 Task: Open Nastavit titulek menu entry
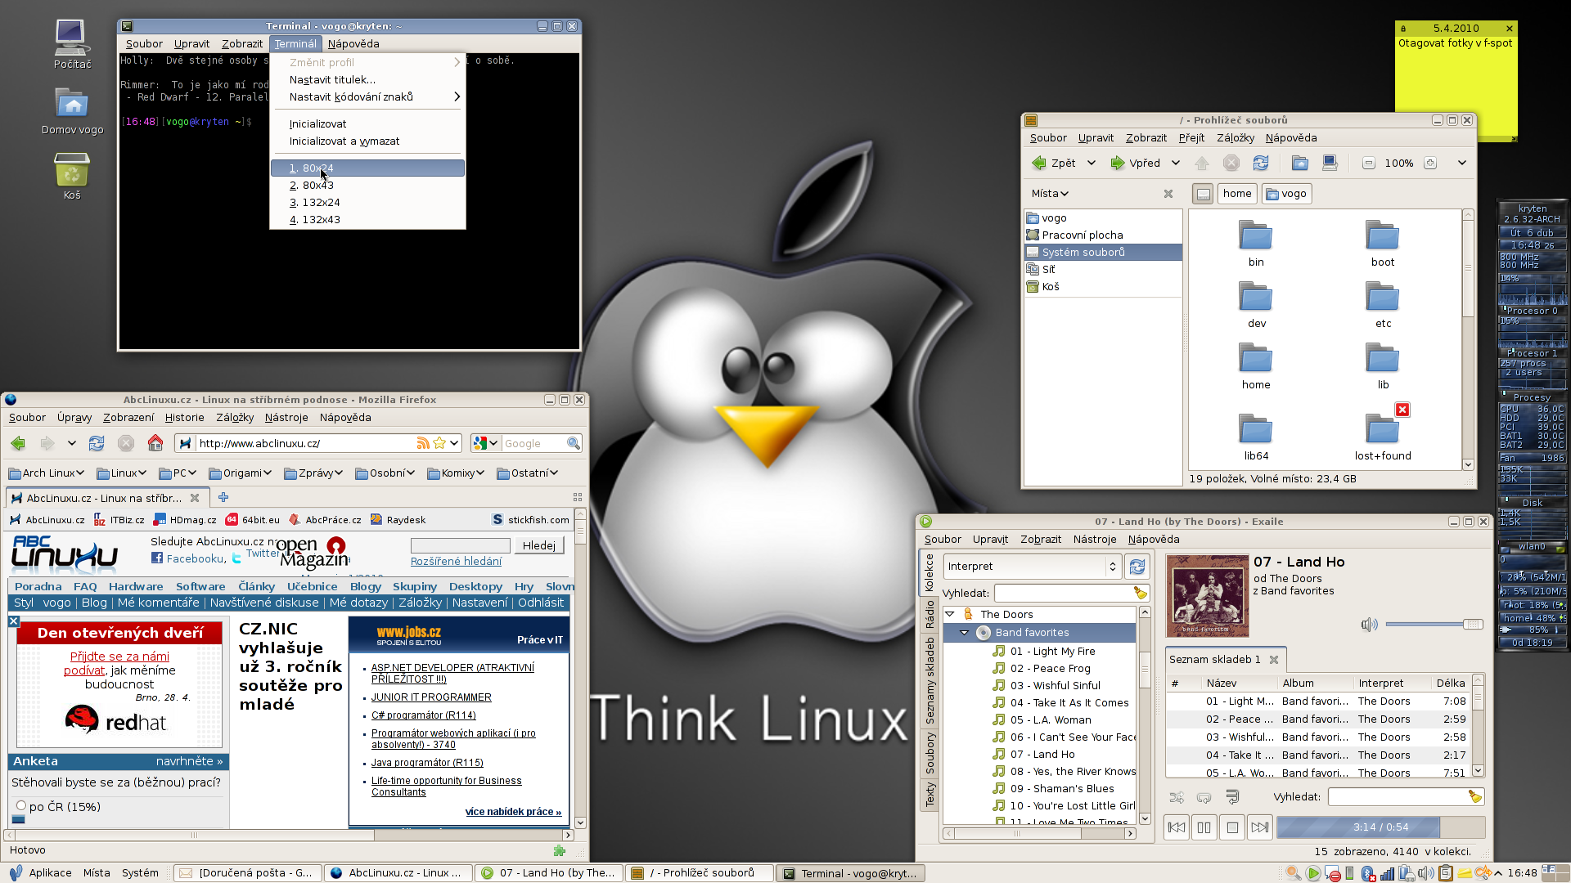(x=368, y=79)
